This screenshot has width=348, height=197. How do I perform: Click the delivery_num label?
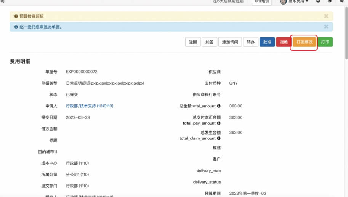(x=208, y=171)
